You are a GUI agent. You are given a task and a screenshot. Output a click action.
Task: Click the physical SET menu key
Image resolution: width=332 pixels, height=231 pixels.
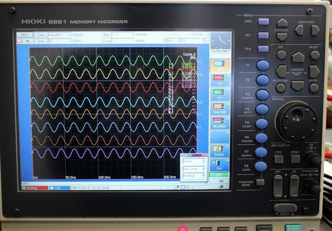263,36
